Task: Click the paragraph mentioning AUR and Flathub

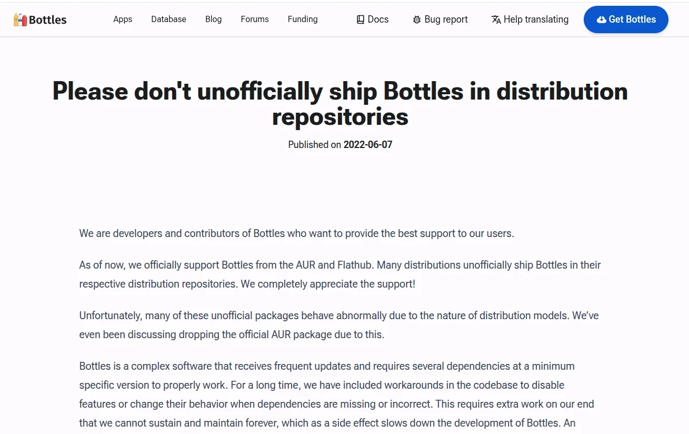Action: pos(339,274)
